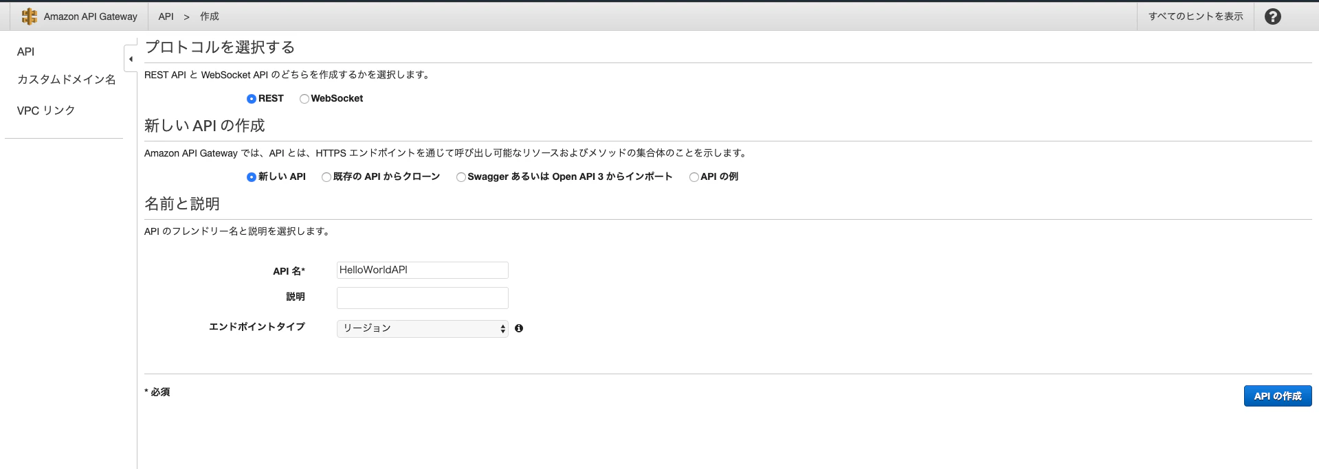Select the API の例 radio option
The width and height of the screenshot is (1319, 469).
coord(694,177)
